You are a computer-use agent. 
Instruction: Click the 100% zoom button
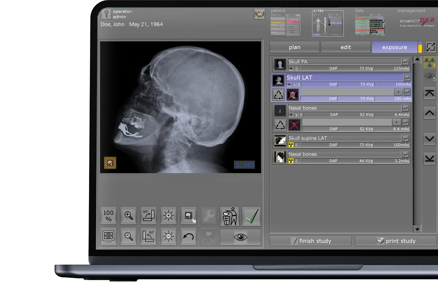[109, 216]
